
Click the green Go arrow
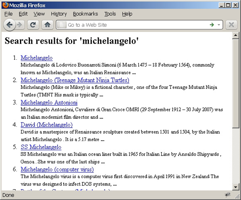(212, 24)
